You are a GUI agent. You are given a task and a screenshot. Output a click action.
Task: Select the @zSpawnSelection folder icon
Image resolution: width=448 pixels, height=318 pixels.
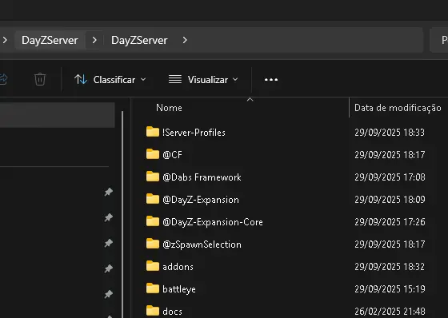153,244
